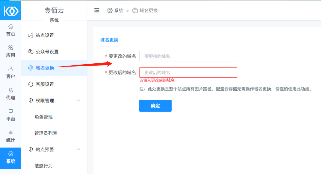
Task: Click the 请输入更改后的域名 error message
Action: pyautogui.click(x=157, y=80)
